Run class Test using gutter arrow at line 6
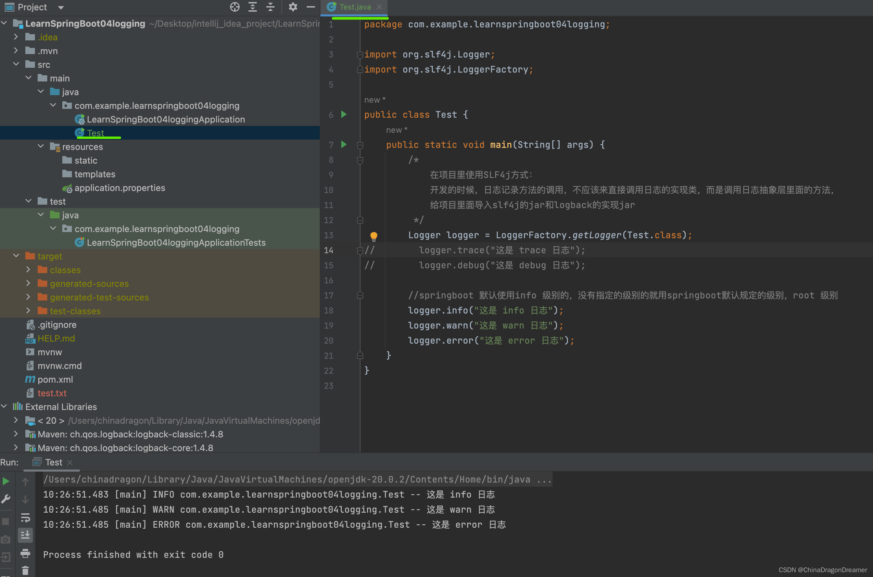This screenshot has width=873, height=577. click(x=344, y=114)
